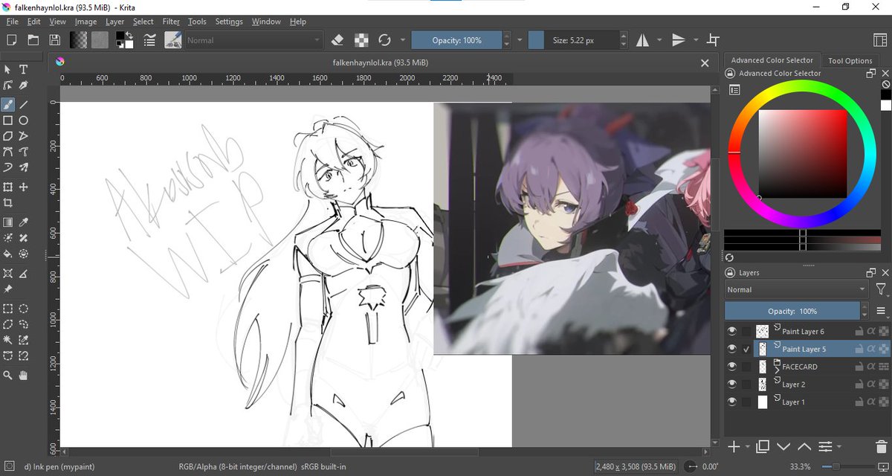Select the Measure tool
Image resolution: width=892 pixels, height=476 pixels.
coord(23,274)
